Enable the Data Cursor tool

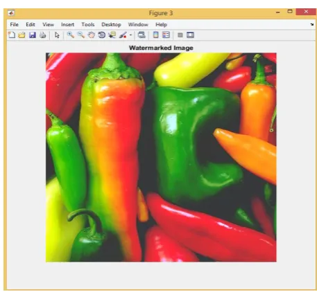pyautogui.click(x=112, y=35)
